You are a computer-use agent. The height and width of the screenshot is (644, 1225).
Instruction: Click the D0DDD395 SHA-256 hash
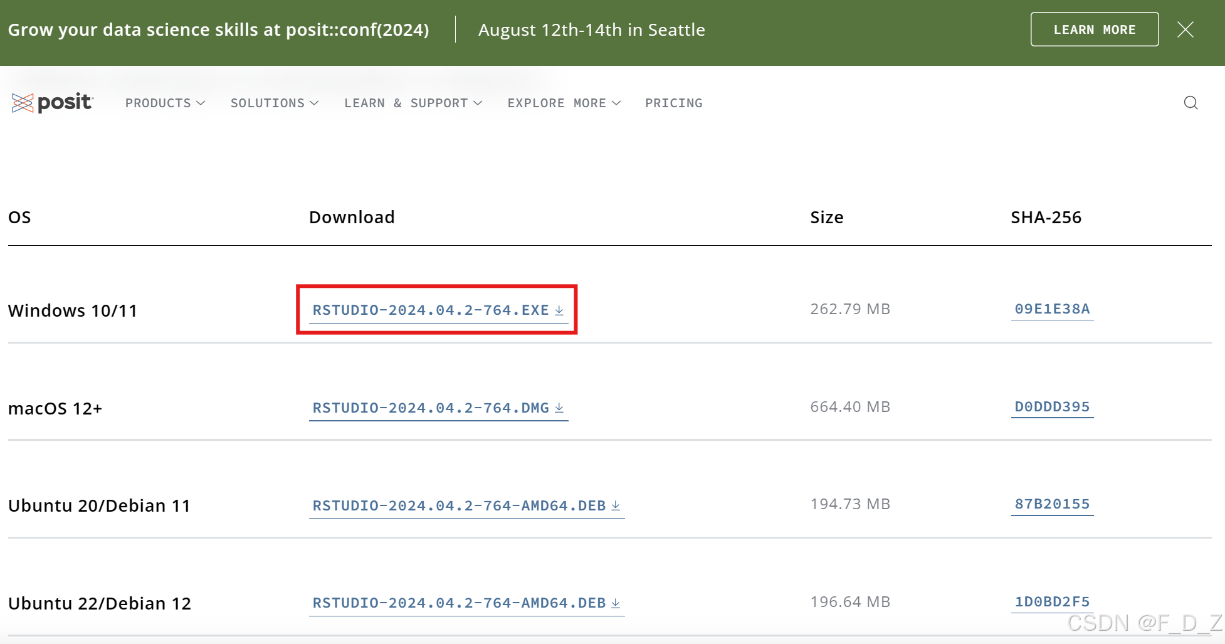click(x=1052, y=406)
